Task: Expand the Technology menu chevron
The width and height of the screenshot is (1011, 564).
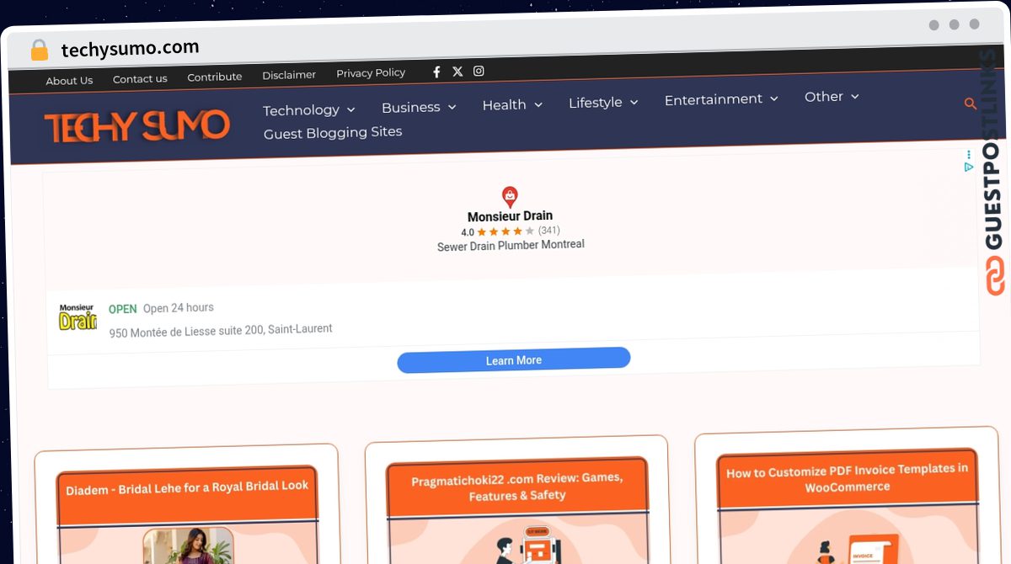Action: (x=351, y=110)
